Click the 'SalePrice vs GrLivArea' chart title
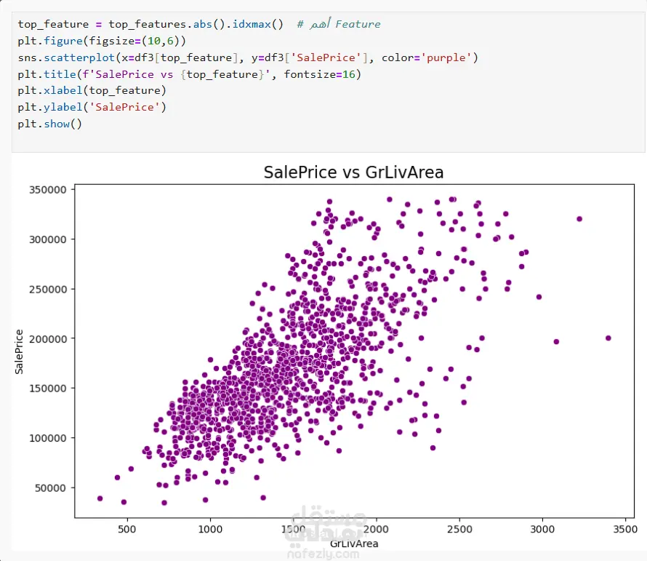This screenshot has height=561, width=647. point(353,172)
